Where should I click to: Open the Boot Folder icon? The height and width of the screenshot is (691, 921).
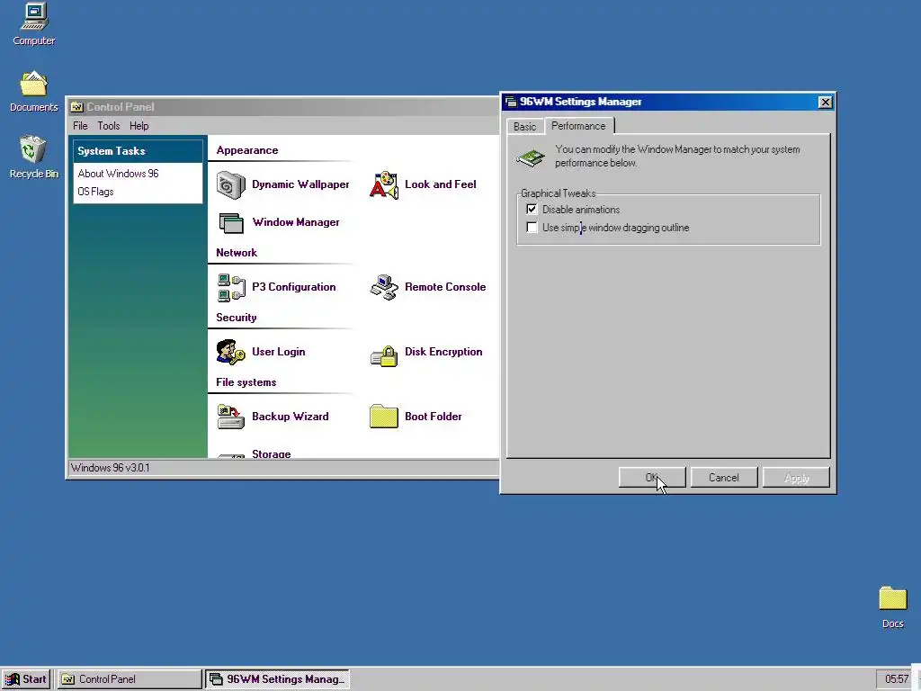pos(384,417)
